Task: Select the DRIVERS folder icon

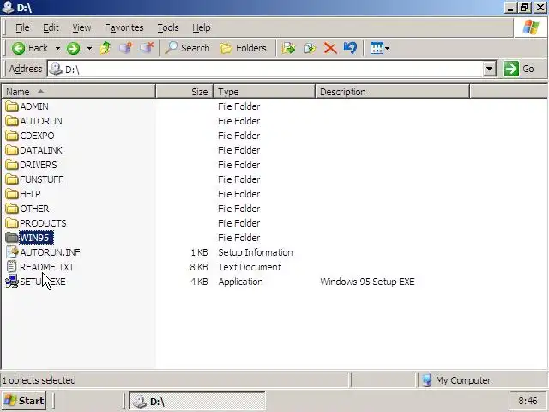Action: tap(12, 165)
